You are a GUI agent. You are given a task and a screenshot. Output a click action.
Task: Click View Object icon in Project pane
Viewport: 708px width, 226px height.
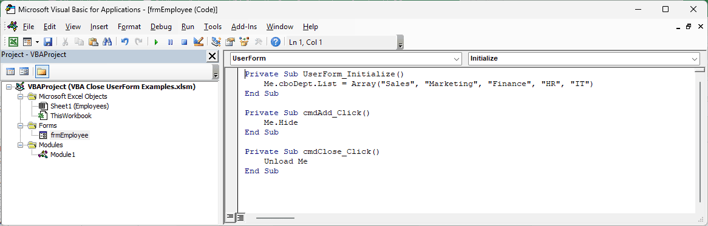24,71
